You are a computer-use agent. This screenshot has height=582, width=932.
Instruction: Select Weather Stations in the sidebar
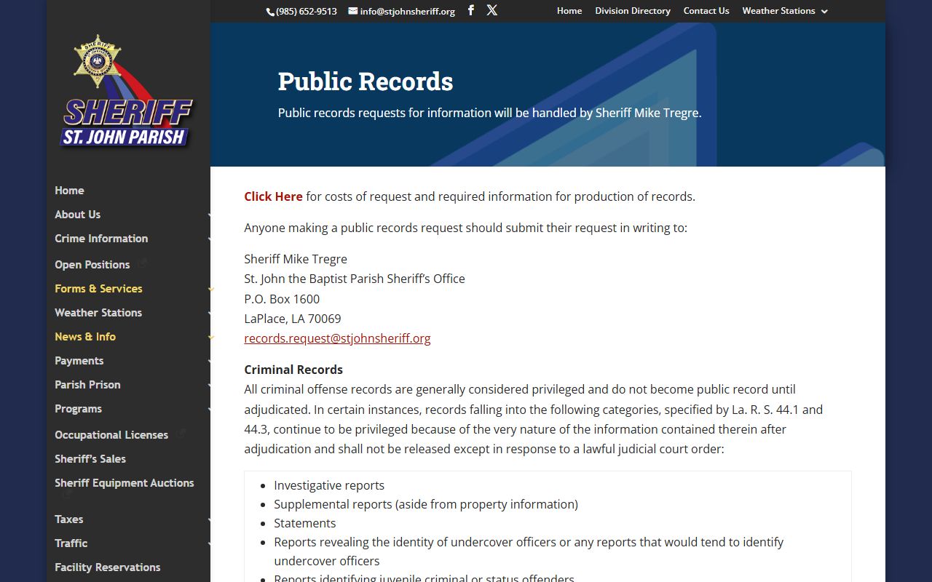click(98, 313)
